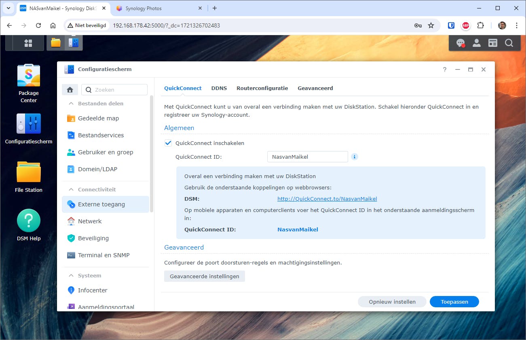Viewport: 526px width, 340px height.
Task: Select the Configuratiescherm icon in DSM taskbar
Action: click(x=73, y=43)
